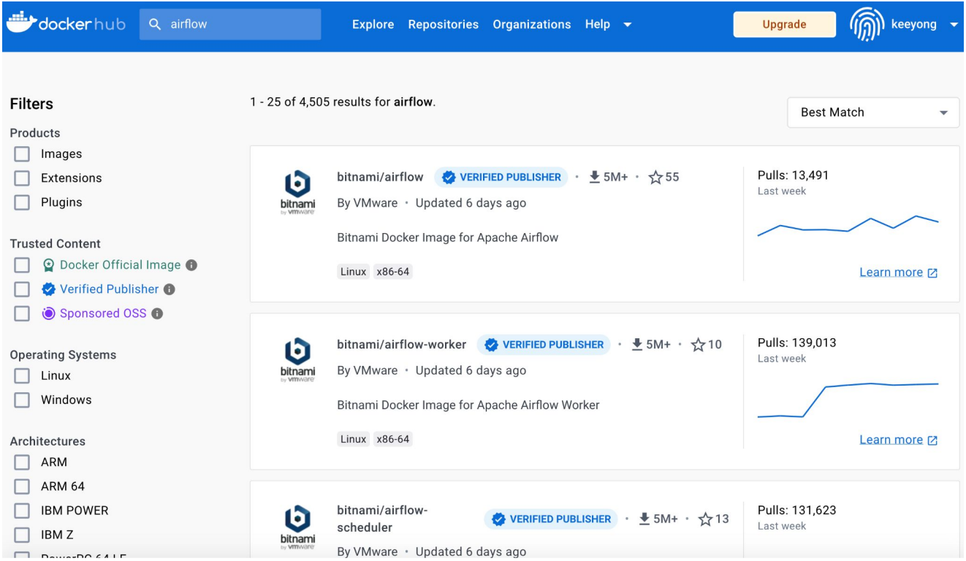Enable the Images product filter

22,154
